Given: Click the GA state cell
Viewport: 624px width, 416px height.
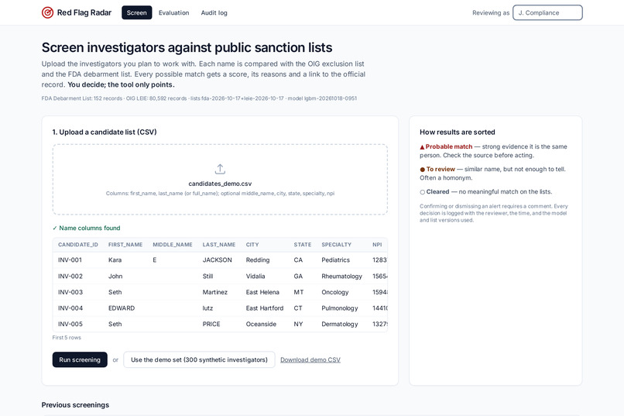Looking at the screenshot, I should [298, 277].
